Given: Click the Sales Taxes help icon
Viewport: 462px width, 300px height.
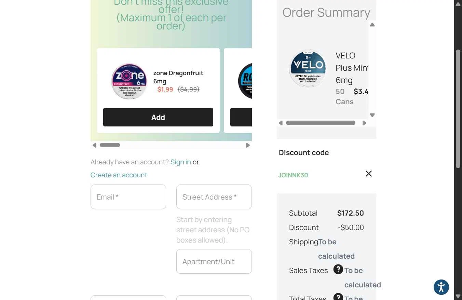Looking at the screenshot, I should point(338,269).
